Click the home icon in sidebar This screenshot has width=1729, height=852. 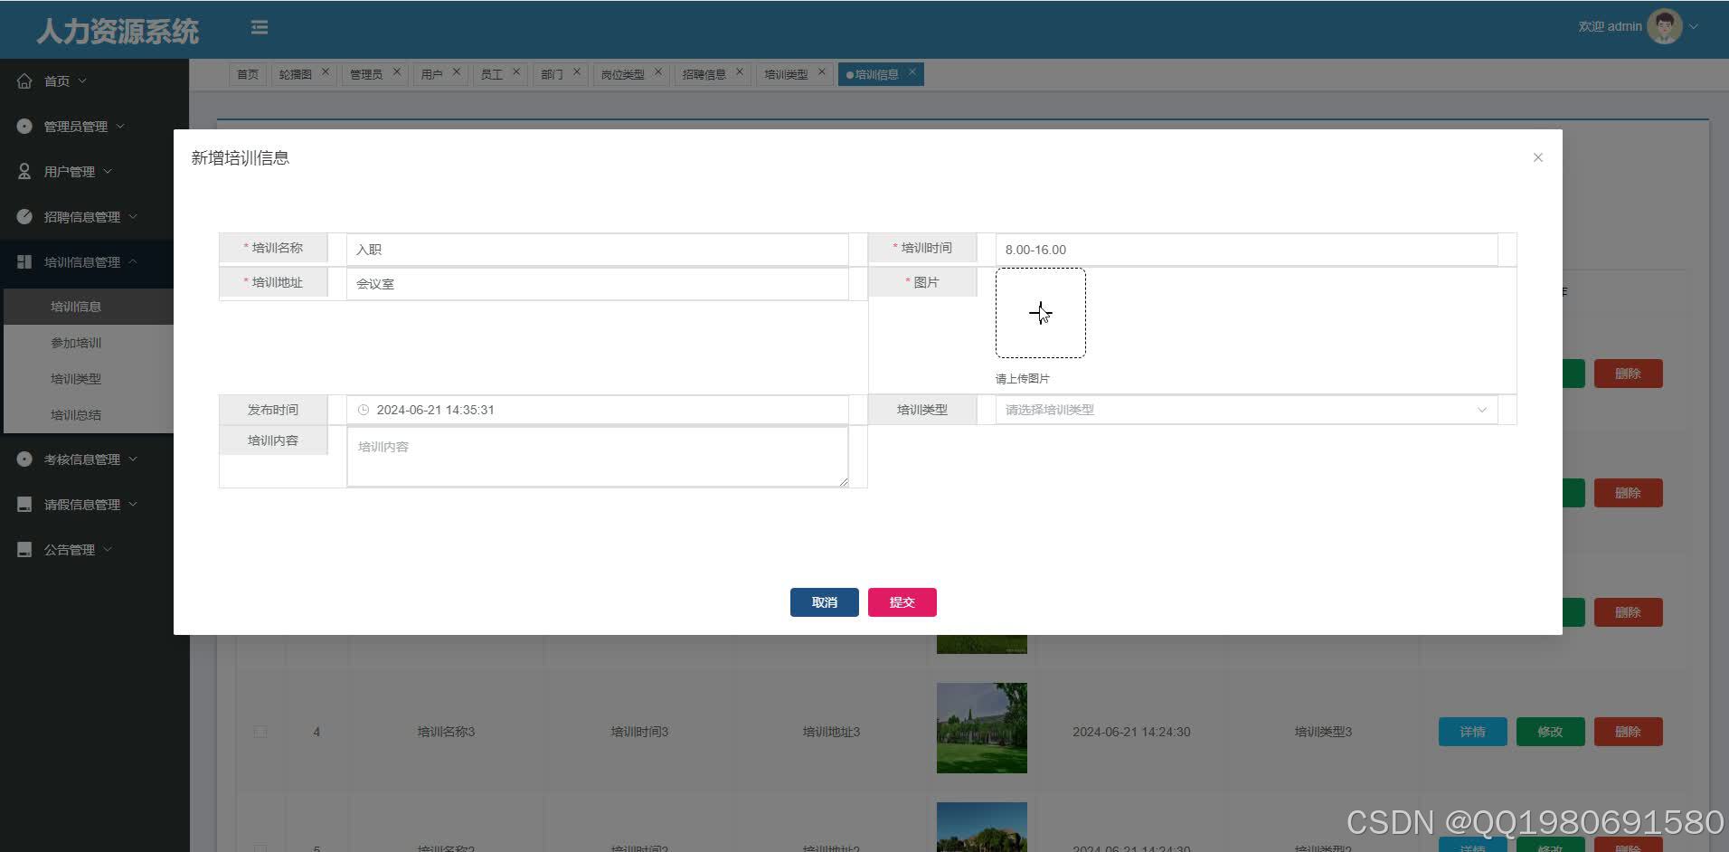(24, 80)
